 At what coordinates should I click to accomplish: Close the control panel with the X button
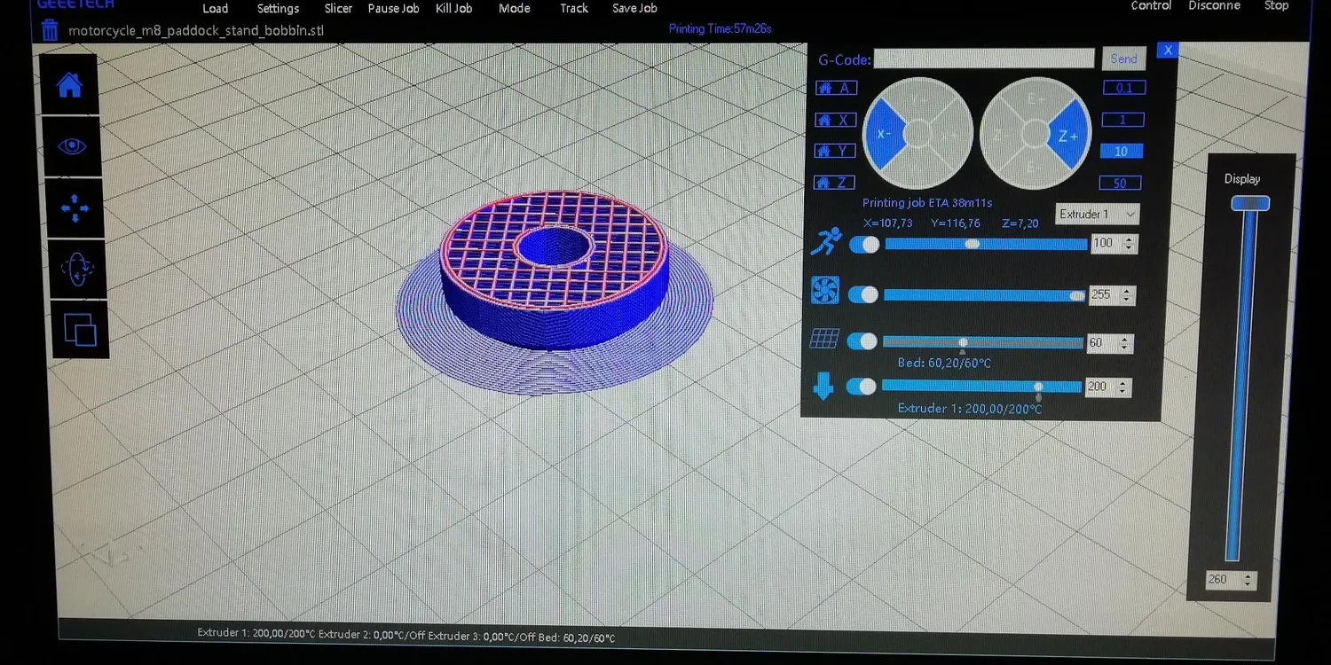click(x=1169, y=51)
